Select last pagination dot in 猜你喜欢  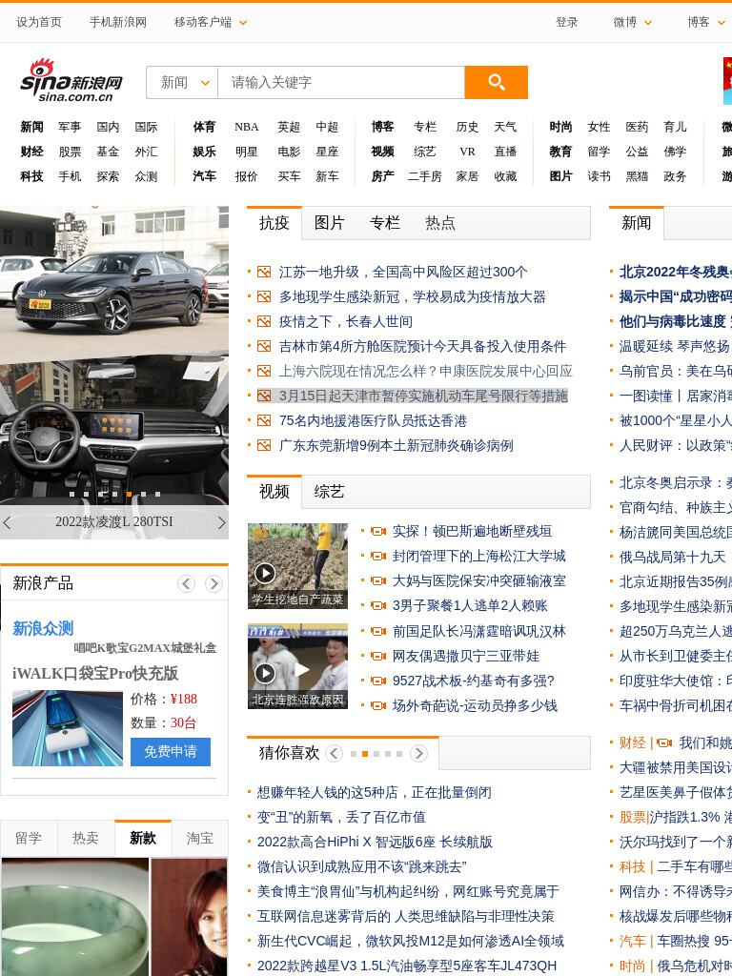399,754
